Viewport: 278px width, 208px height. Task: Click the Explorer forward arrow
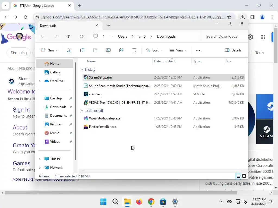(x=56, y=36)
